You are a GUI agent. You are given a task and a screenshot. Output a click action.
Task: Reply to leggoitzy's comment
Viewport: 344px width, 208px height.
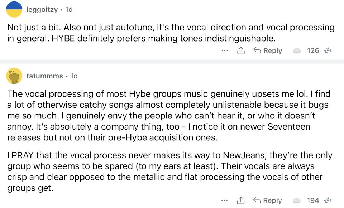point(268,51)
